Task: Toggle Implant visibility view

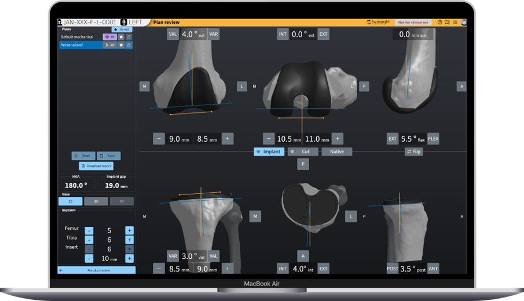Action: (x=269, y=152)
